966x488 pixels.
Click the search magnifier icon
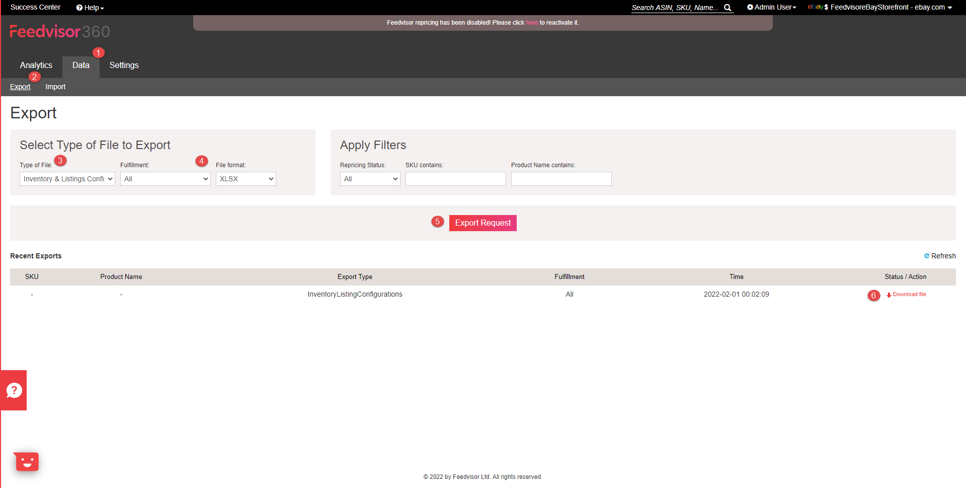(728, 8)
